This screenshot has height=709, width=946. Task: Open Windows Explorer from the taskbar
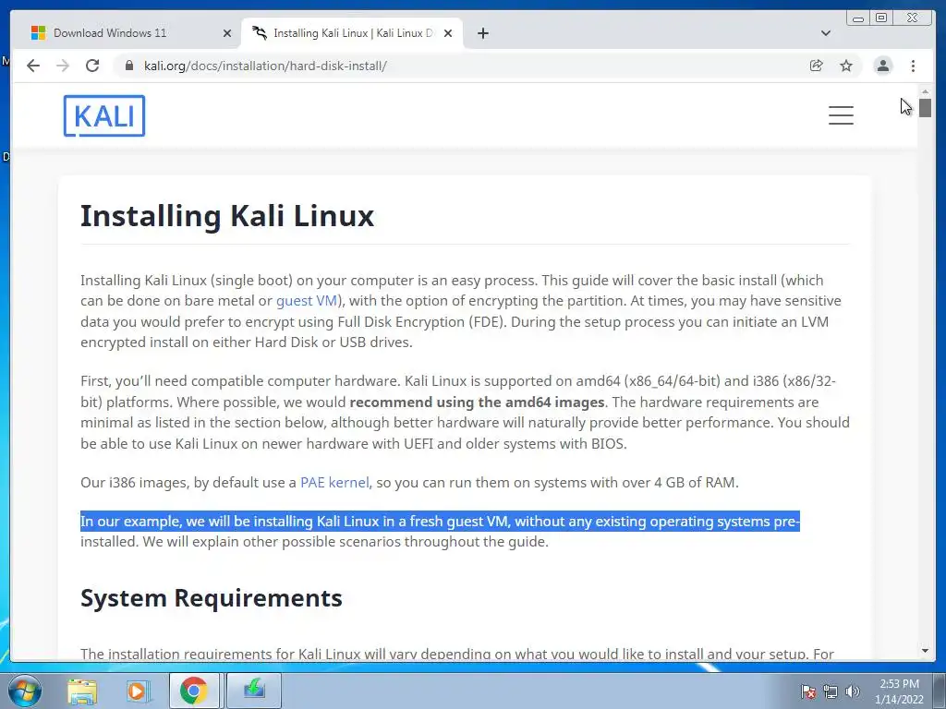click(82, 691)
